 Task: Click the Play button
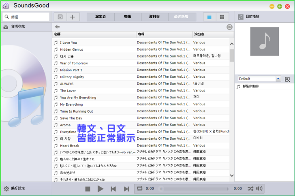click(100, 189)
